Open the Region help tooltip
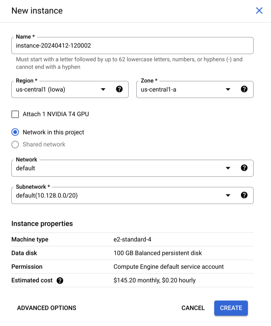271x326 pixels. (119, 89)
